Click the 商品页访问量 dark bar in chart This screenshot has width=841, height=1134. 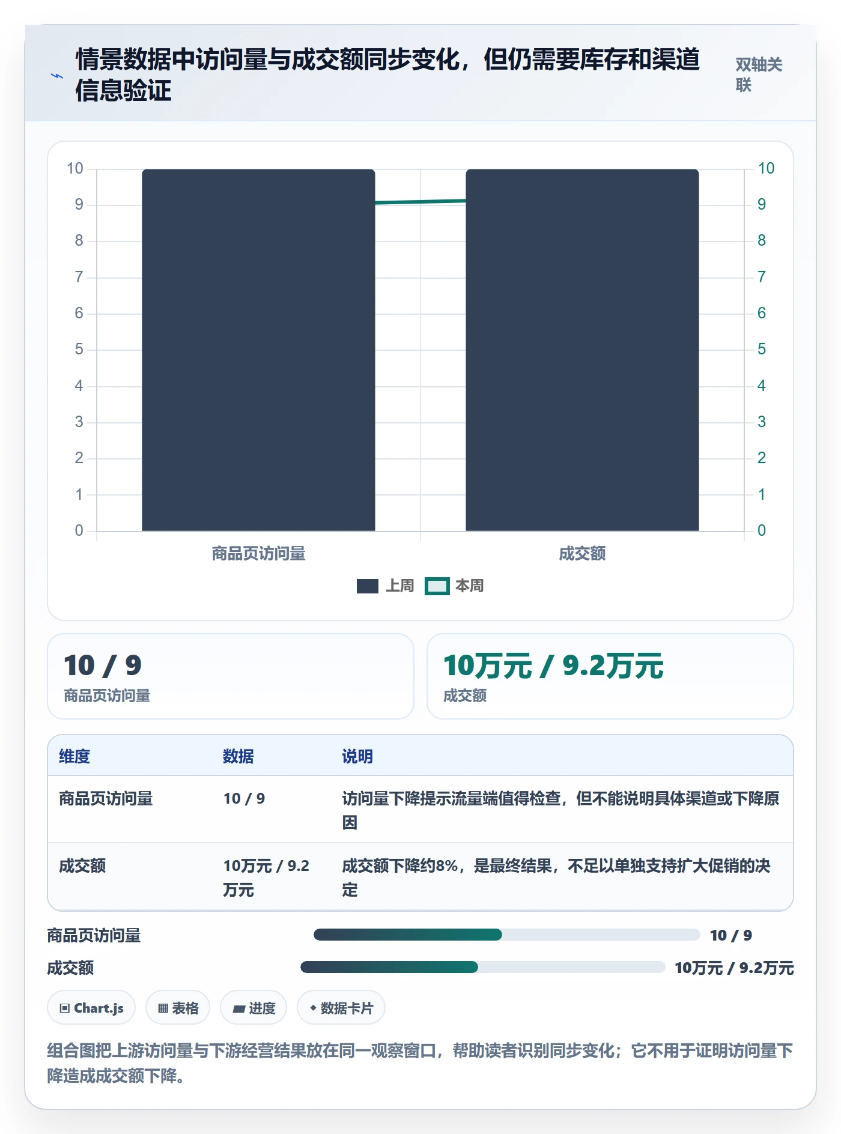pos(258,350)
